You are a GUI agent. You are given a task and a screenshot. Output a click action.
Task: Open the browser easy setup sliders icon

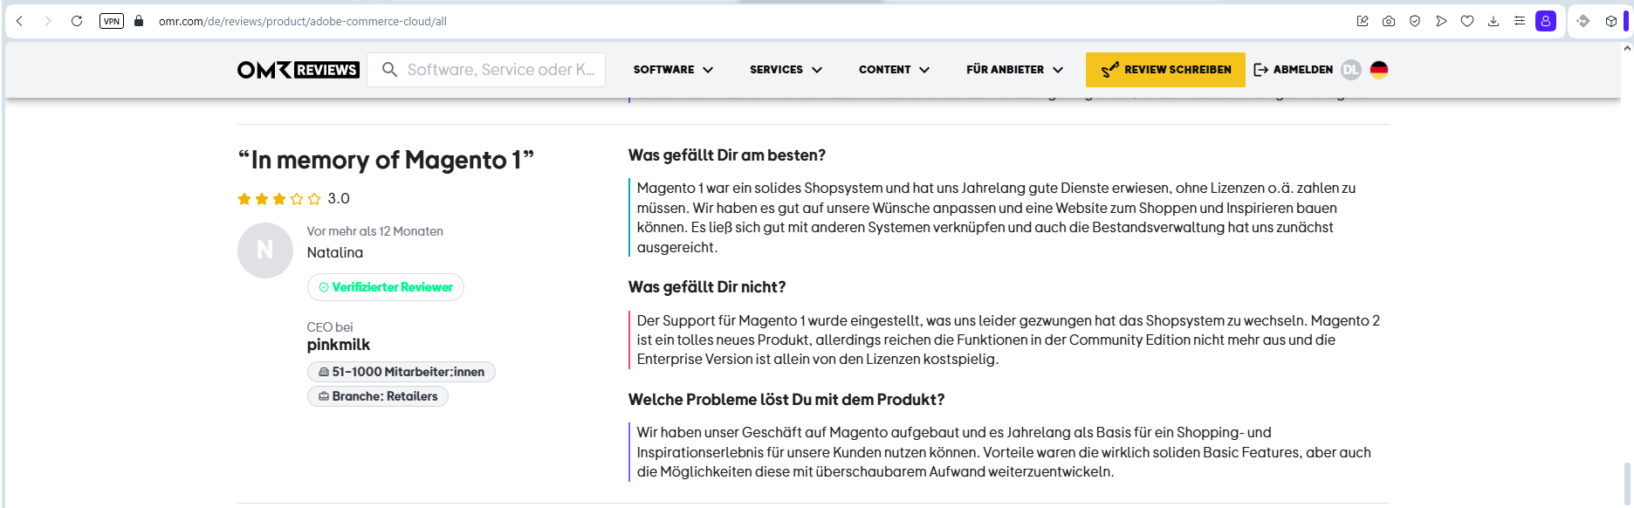pyautogui.click(x=1520, y=21)
